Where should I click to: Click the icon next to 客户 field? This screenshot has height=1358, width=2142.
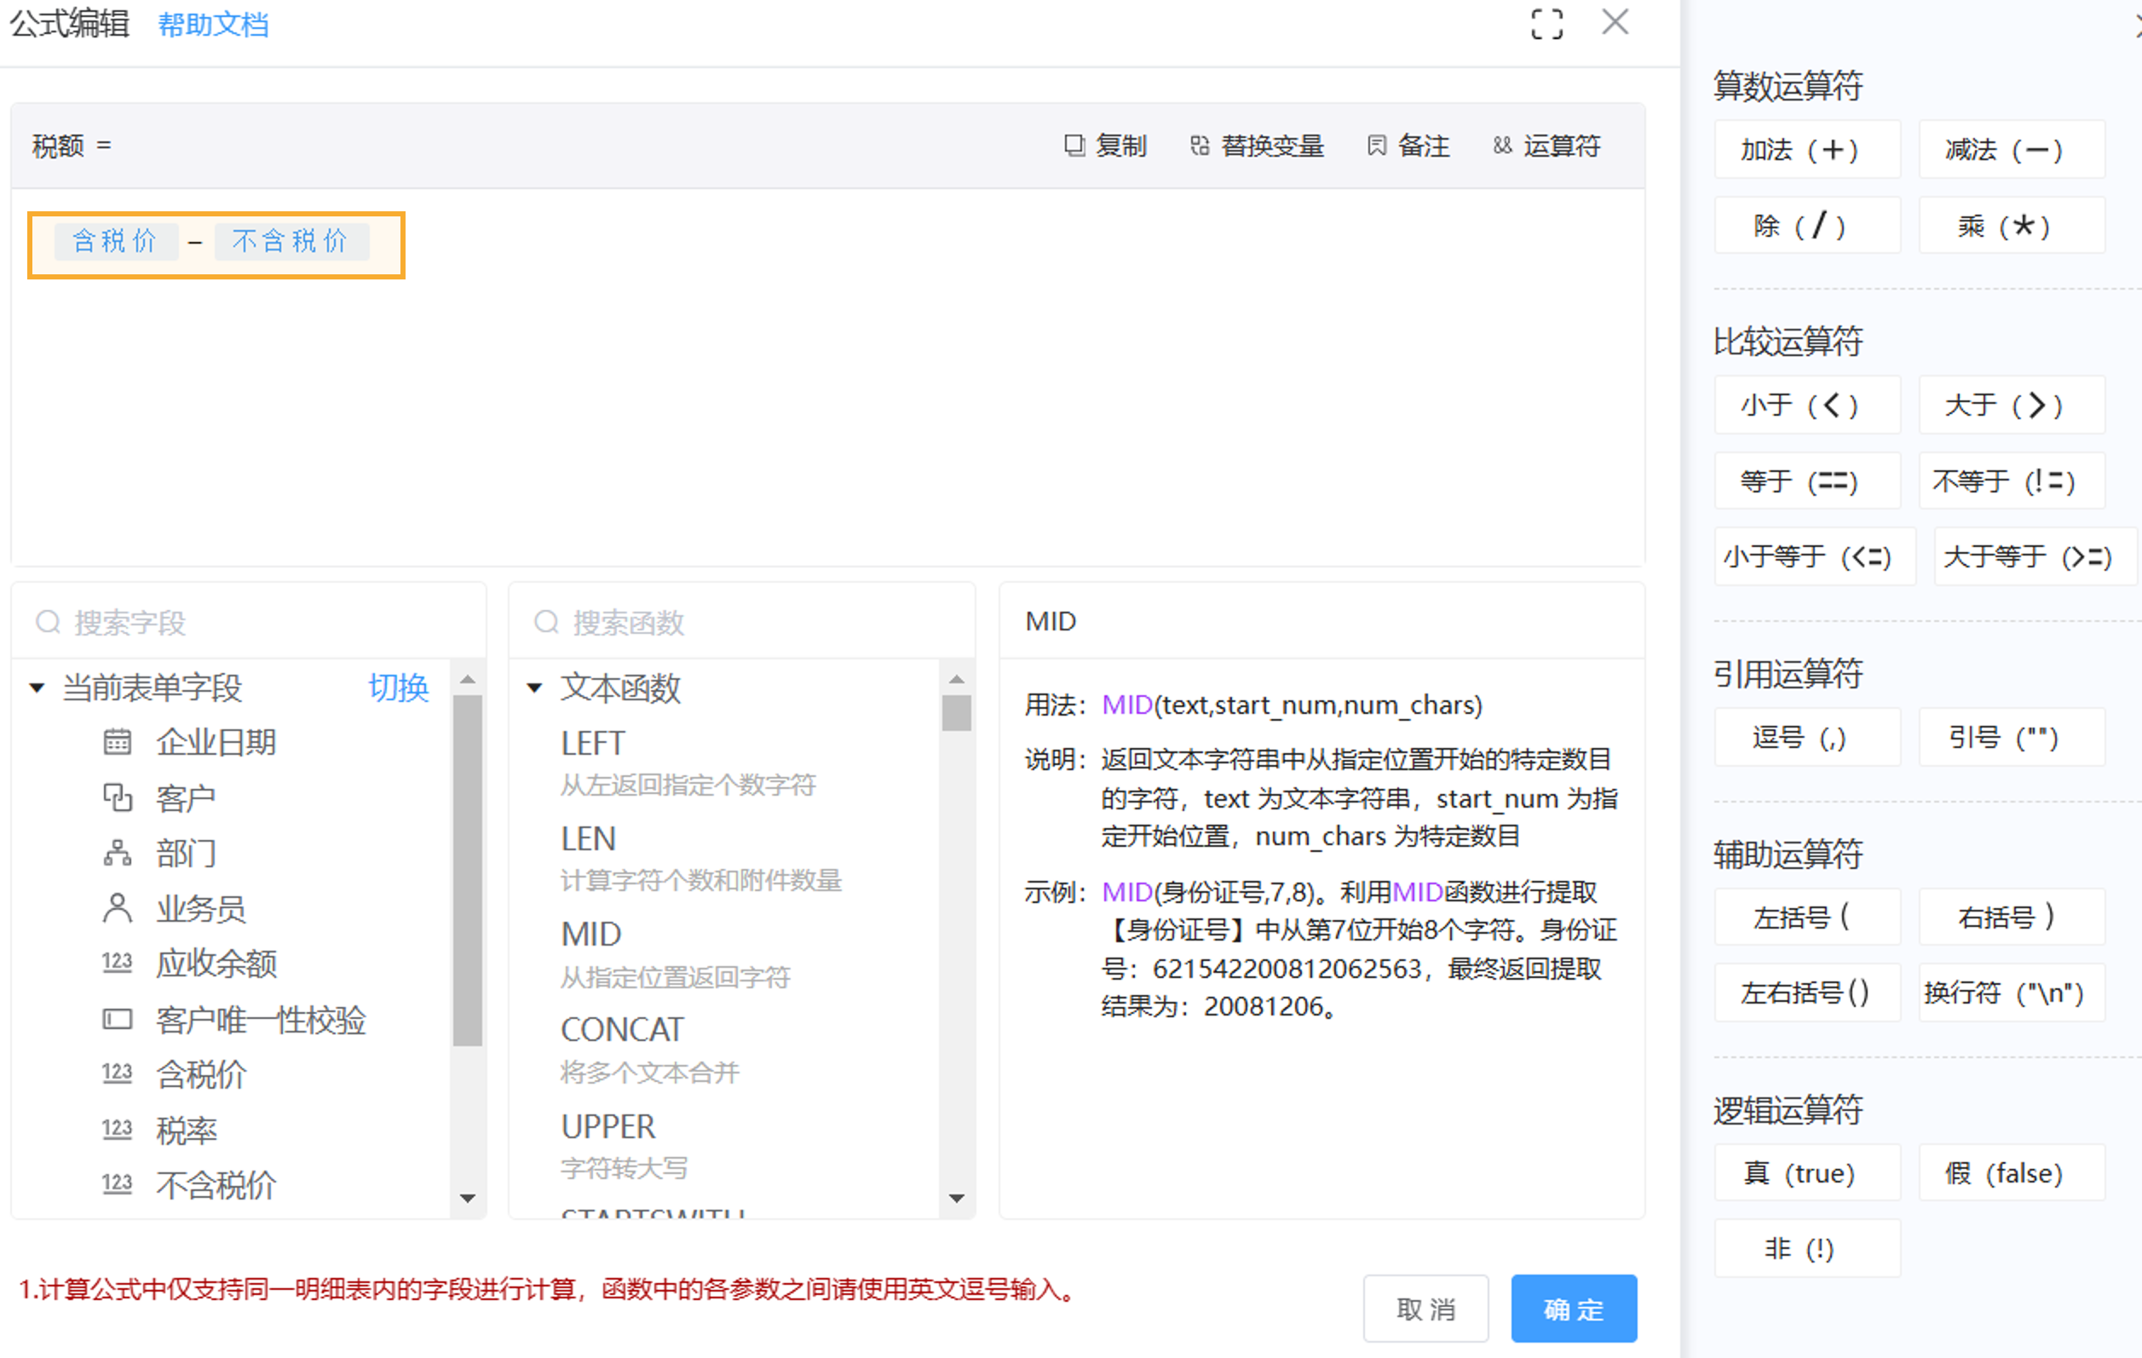coord(118,797)
